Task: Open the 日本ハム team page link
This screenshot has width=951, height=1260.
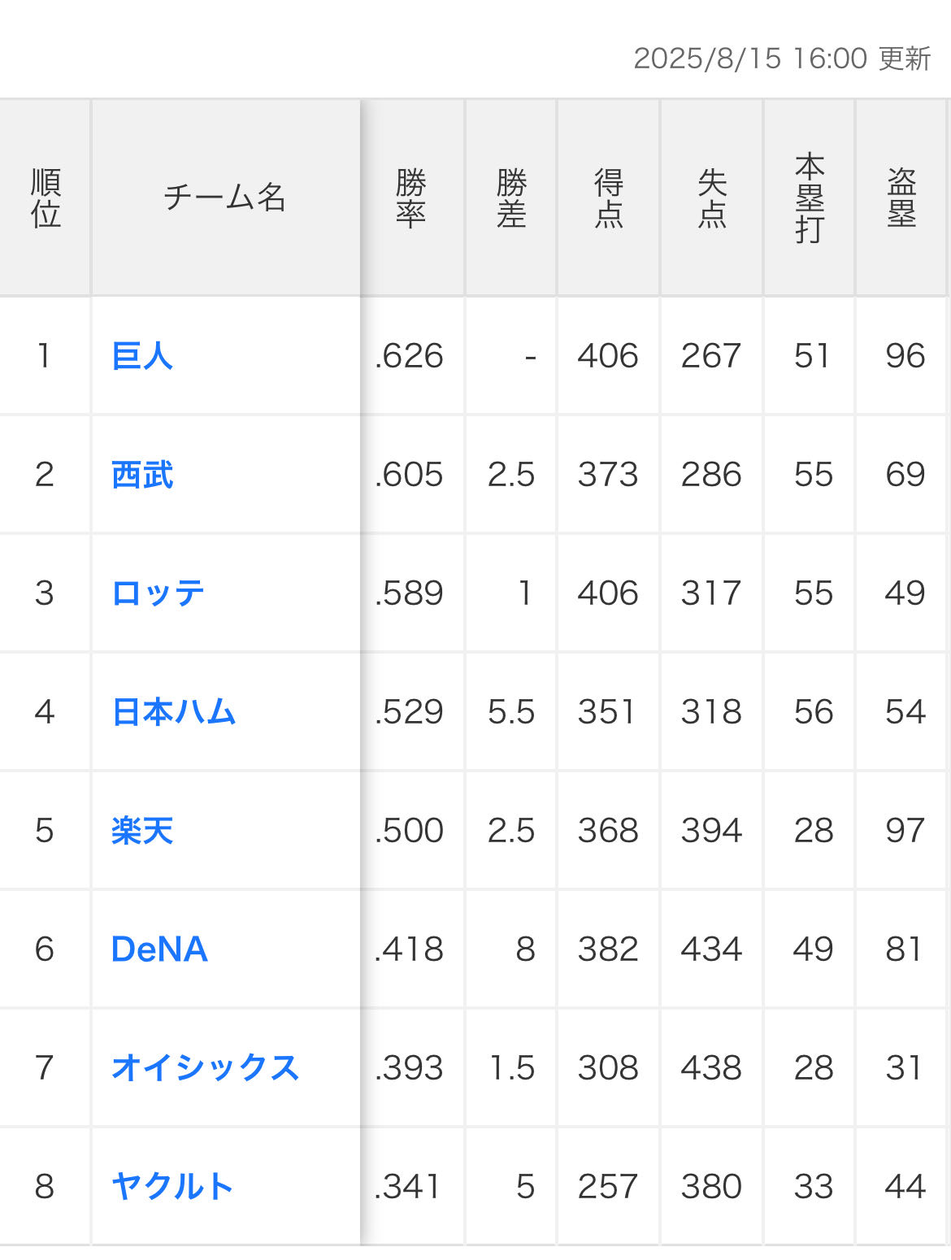Action: [173, 712]
